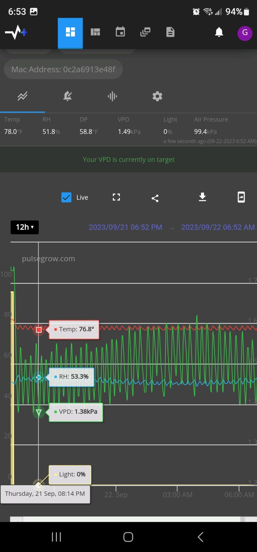Export chart with the rightmost export icon
This screenshot has height=552, width=257.
[241, 197]
